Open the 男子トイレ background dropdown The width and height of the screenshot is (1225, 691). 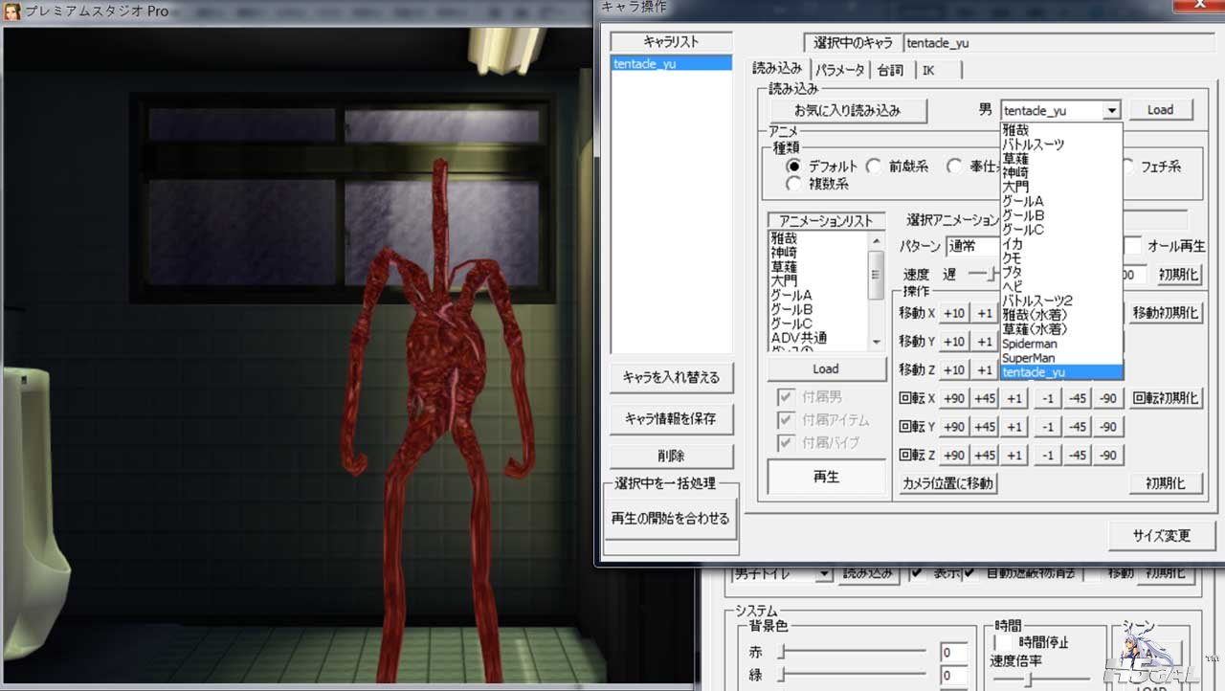pos(824,573)
